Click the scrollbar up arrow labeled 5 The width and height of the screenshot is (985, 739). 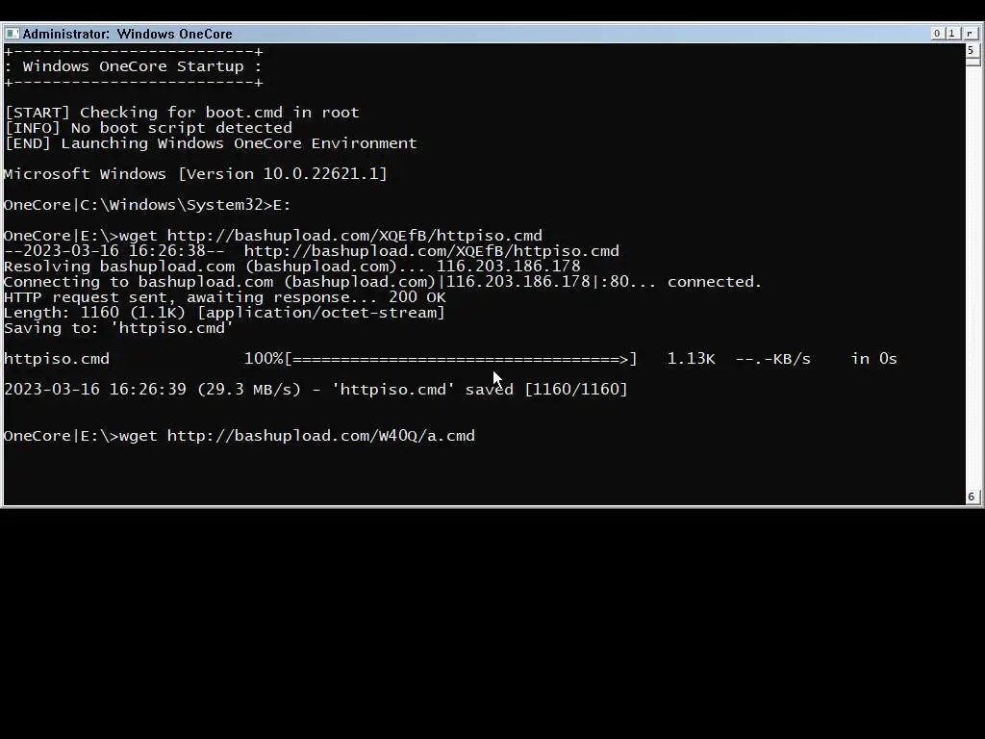click(x=972, y=50)
